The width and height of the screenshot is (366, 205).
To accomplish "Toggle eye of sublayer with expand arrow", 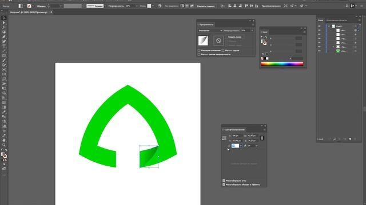I will (319, 47).
